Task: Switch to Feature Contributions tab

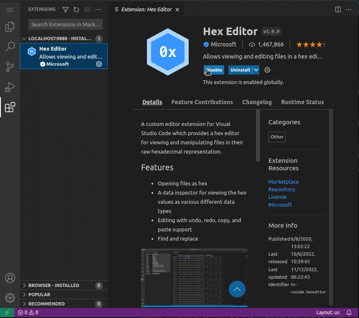Action: pyautogui.click(x=202, y=102)
